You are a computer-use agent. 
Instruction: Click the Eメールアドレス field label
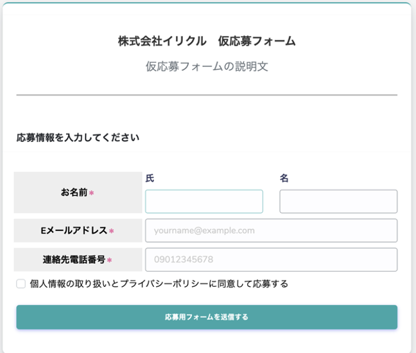click(74, 230)
